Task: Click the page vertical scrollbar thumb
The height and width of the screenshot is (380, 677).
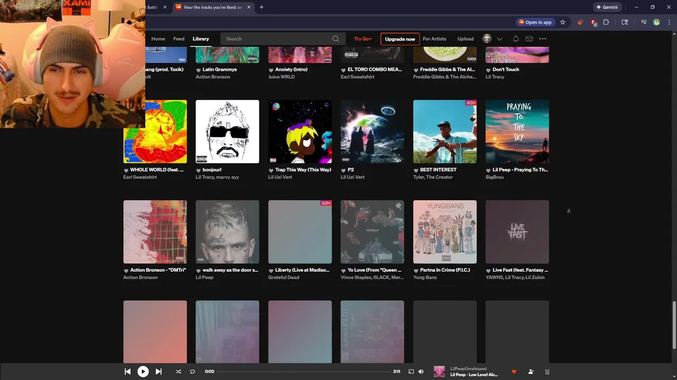Action: point(674,325)
